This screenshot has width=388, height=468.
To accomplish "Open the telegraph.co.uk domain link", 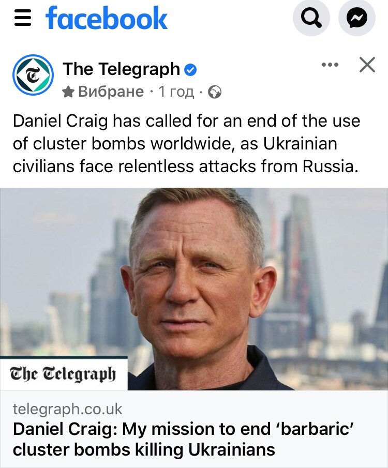I will (x=67, y=409).
